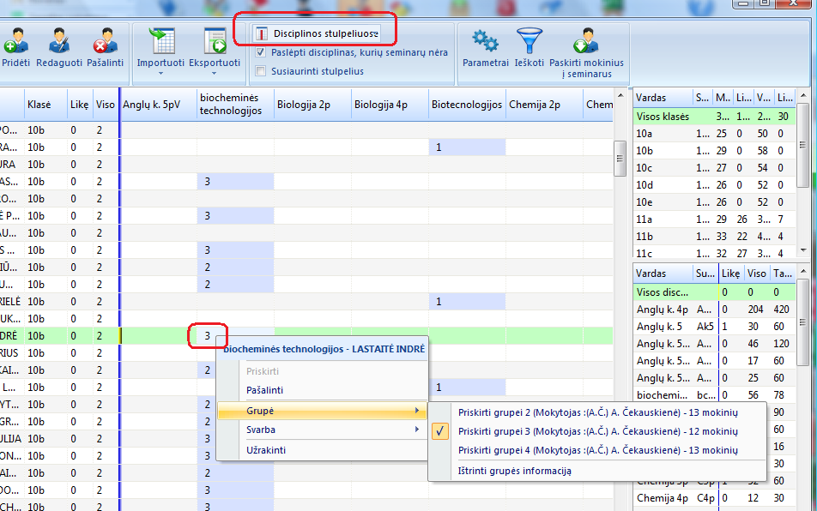Click the Eksportuoti table icon

tap(214, 41)
